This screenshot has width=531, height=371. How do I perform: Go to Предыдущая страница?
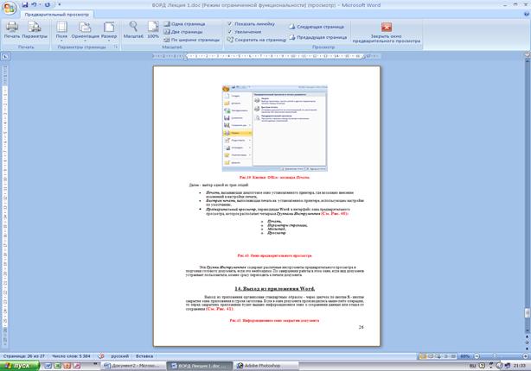click(318, 37)
